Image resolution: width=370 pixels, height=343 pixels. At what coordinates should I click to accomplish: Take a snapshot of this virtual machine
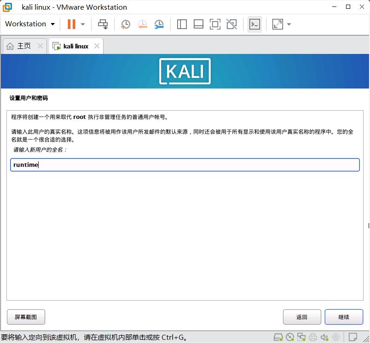pyautogui.click(x=126, y=24)
